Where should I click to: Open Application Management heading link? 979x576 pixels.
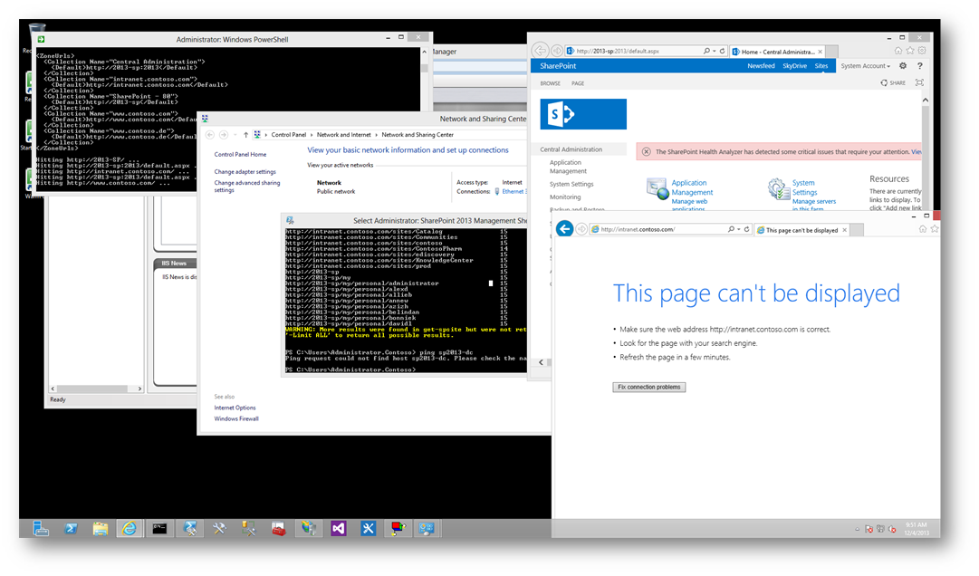pos(692,187)
